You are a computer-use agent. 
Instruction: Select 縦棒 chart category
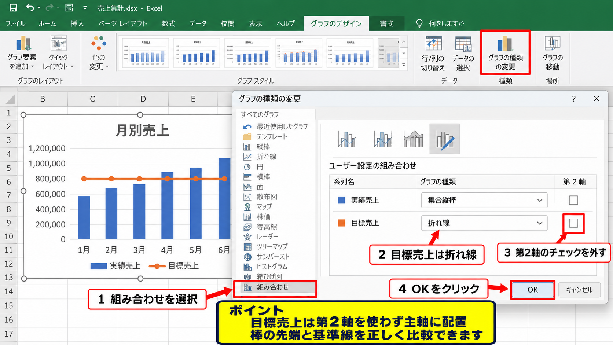click(x=257, y=147)
